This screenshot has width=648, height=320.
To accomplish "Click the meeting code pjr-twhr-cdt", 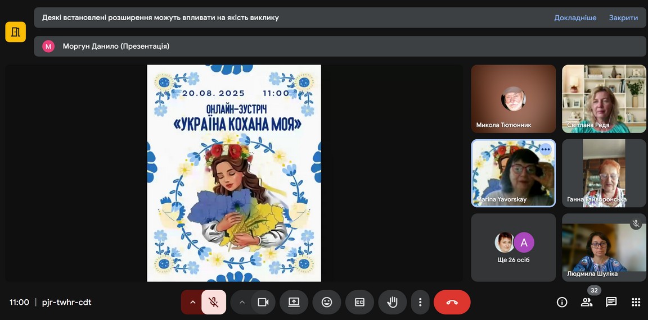I will click(66, 302).
